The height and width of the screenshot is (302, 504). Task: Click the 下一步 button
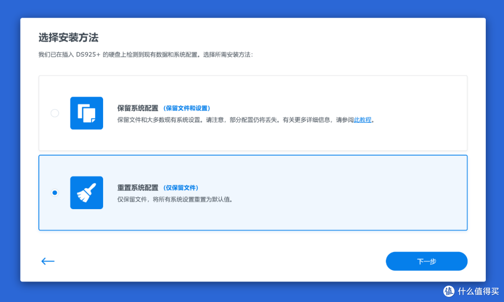tap(427, 261)
